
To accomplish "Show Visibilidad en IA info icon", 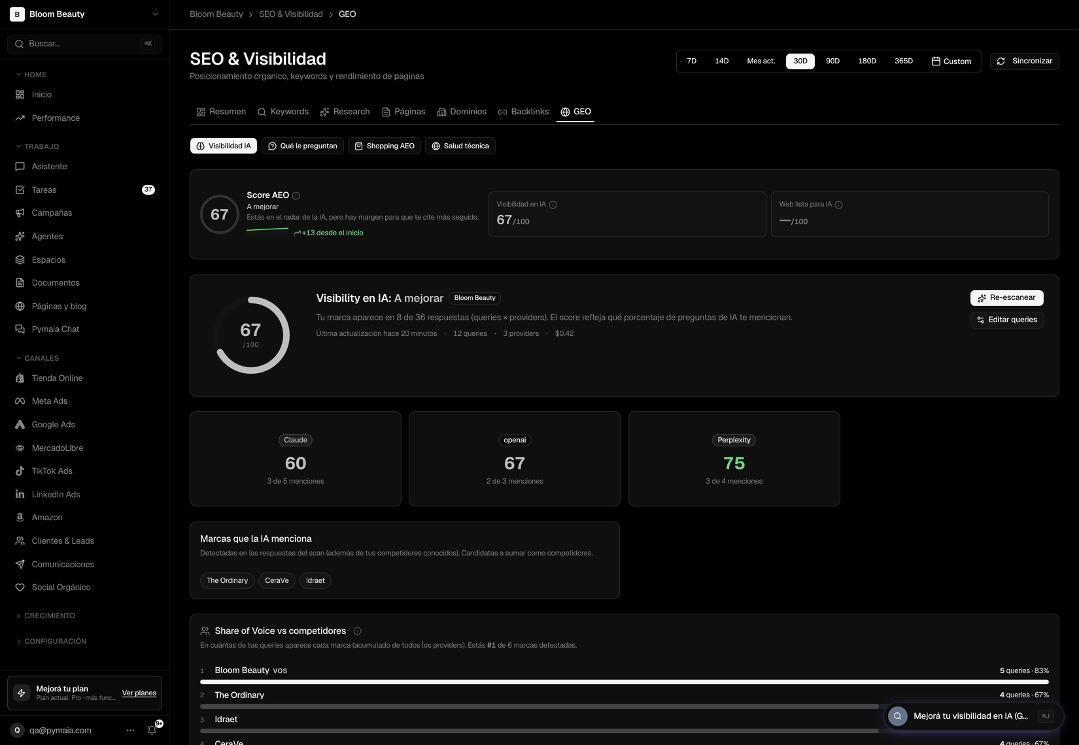I will 553,205.
